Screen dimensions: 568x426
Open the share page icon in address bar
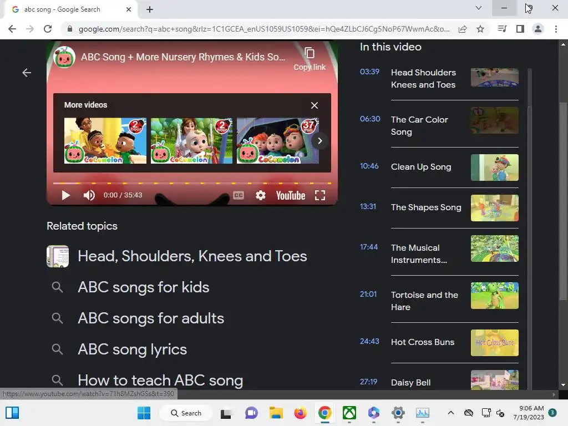[x=463, y=29]
